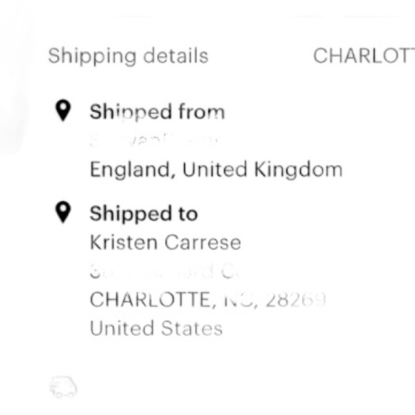Click the Shipped from label
The height and width of the screenshot is (415, 415).
(157, 112)
